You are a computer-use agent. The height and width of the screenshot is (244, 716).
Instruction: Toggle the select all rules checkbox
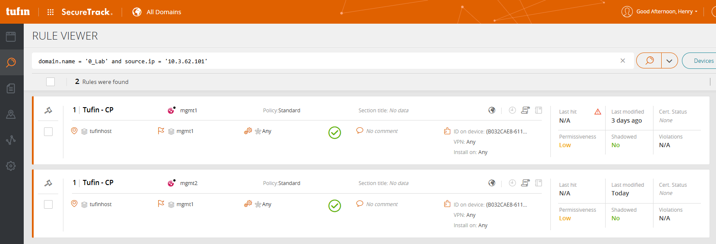coord(50,82)
